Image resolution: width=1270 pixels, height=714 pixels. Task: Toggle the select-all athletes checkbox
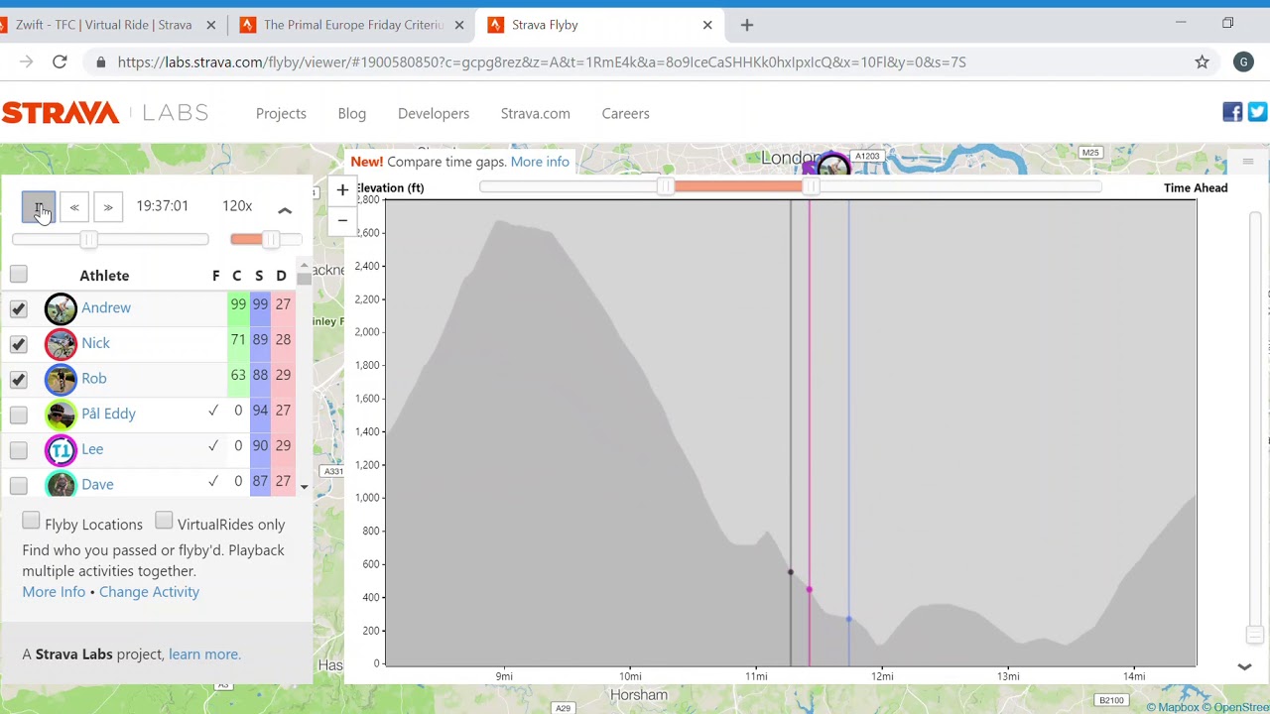click(18, 275)
